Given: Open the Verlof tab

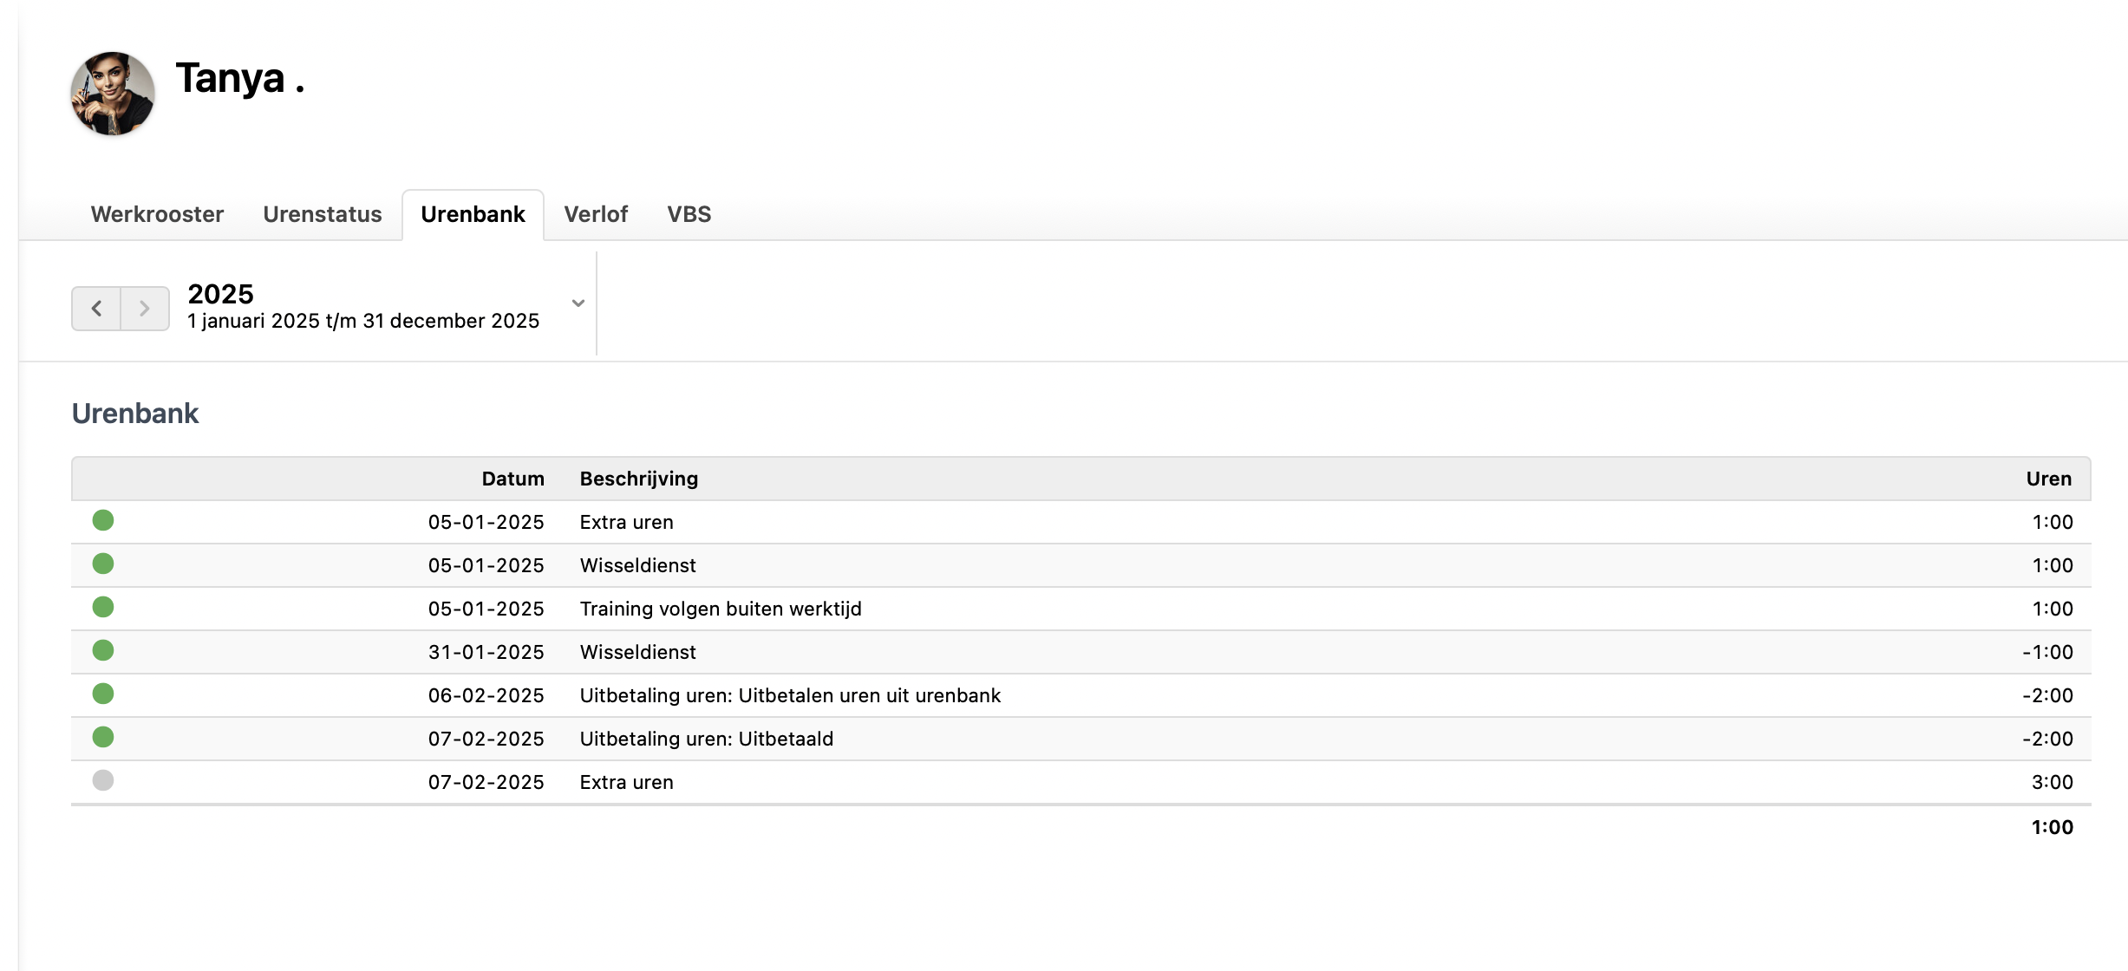Looking at the screenshot, I should point(595,214).
